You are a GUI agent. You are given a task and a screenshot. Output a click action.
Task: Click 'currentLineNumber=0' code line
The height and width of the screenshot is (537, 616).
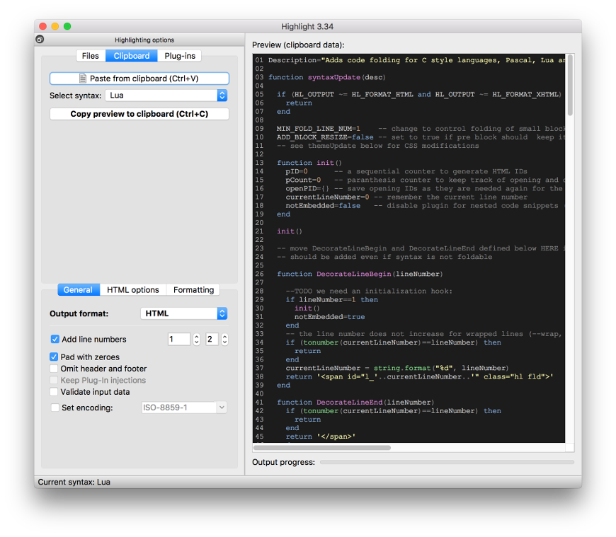pyautogui.click(x=327, y=197)
